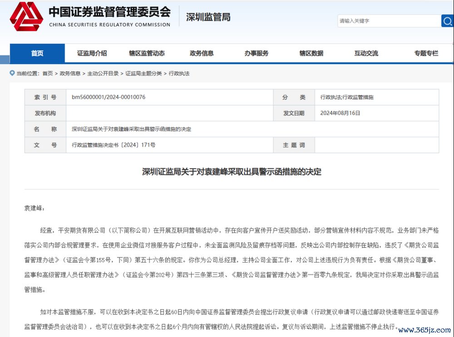454x337 pixels.
Task: Open the 首页 navigation tab
Action: coord(37,53)
